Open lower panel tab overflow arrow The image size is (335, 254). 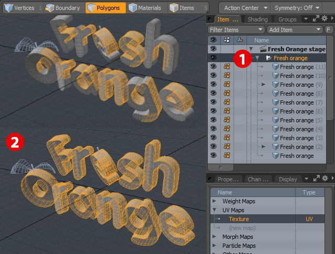click(x=306, y=179)
